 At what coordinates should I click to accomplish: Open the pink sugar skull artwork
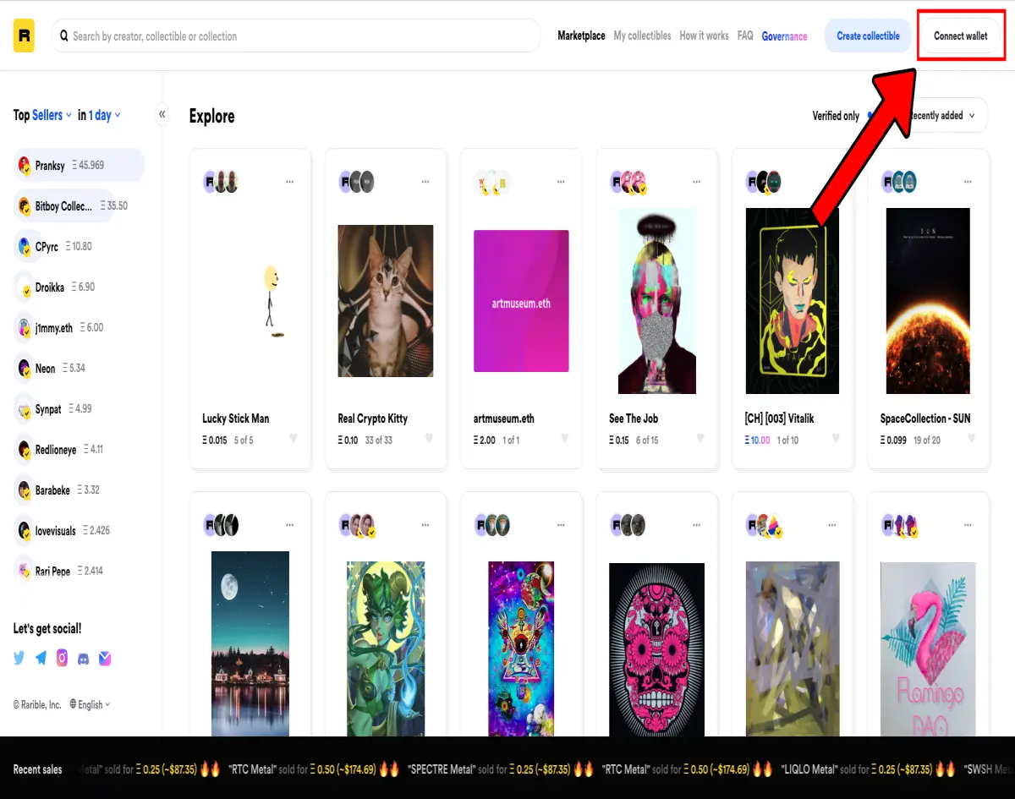click(656, 651)
